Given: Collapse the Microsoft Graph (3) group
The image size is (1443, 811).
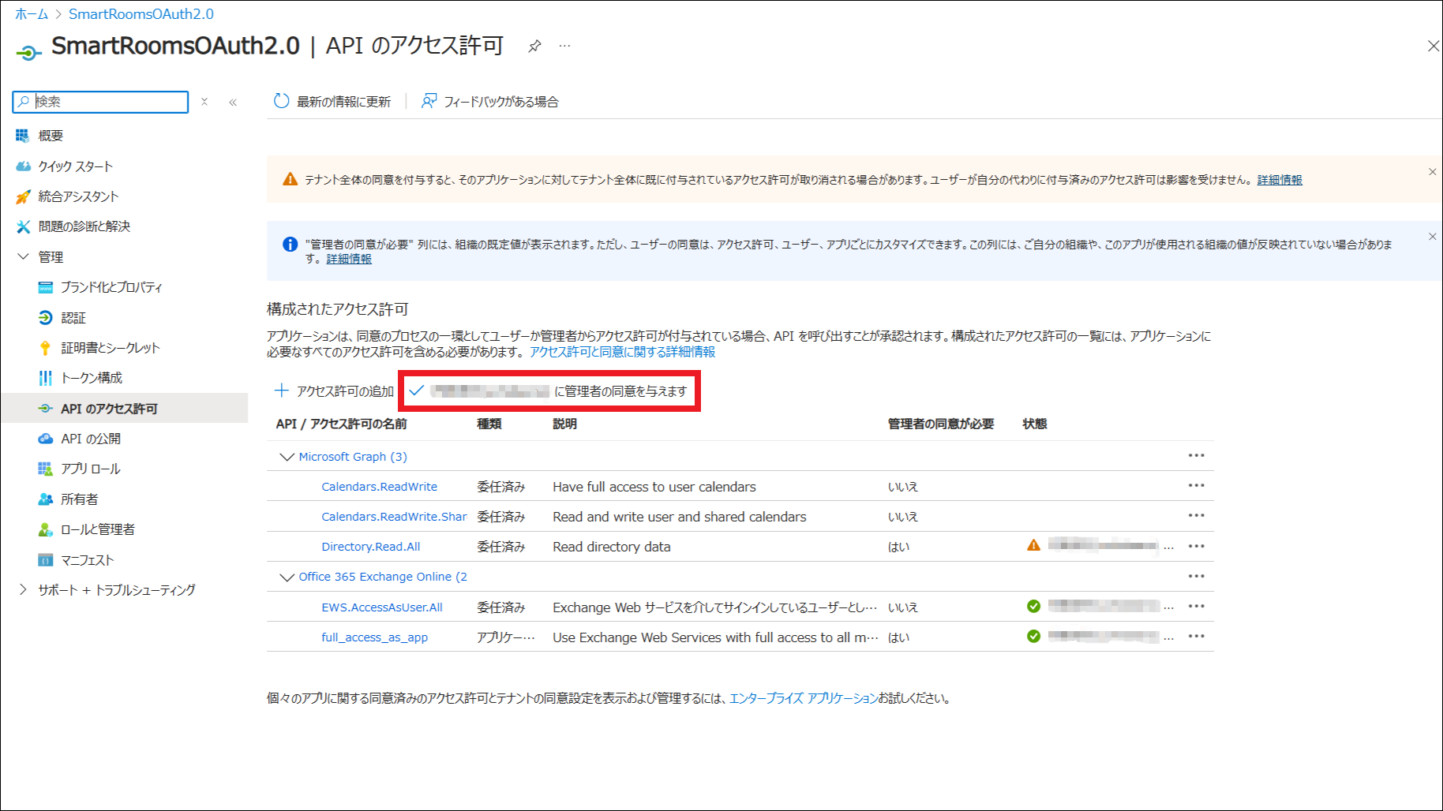Looking at the screenshot, I should [287, 457].
